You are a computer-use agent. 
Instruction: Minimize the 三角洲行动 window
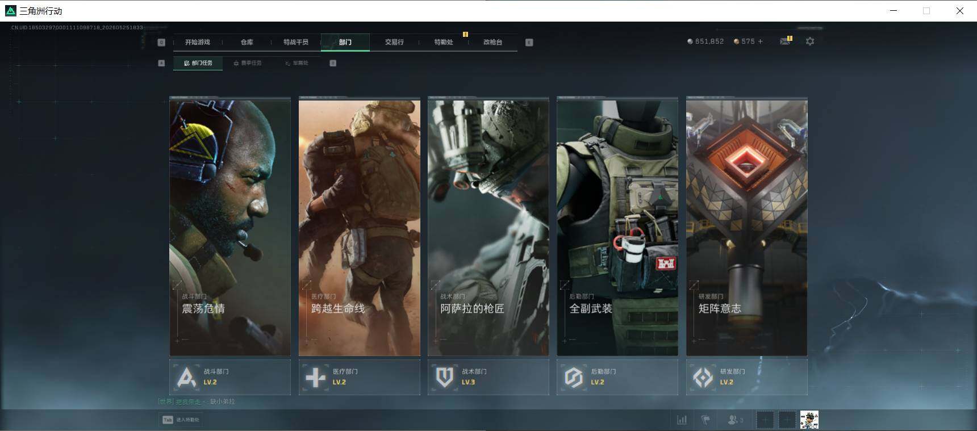click(x=894, y=11)
